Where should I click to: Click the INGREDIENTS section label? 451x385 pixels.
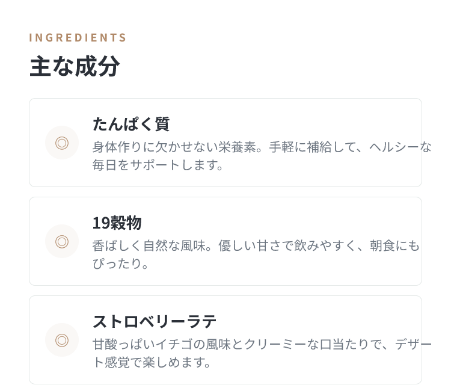click(78, 38)
